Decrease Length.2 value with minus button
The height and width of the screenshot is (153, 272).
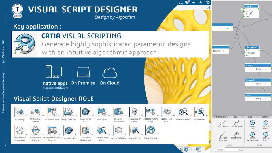250,84
